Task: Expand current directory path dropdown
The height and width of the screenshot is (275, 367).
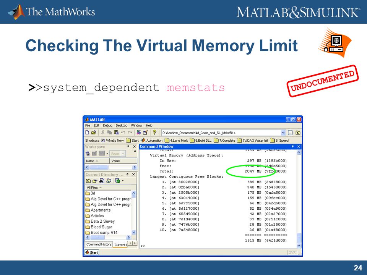Action: coord(283,133)
